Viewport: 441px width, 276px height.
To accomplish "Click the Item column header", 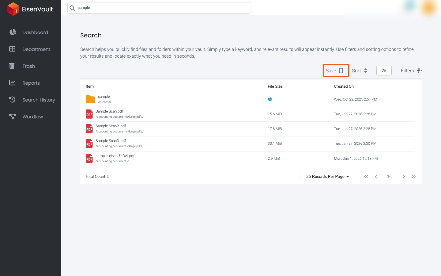I will point(90,86).
